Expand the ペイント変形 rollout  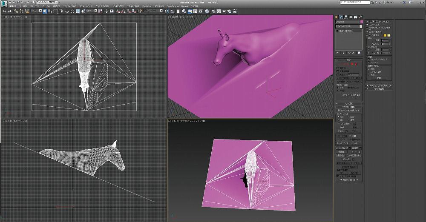click(x=379, y=89)
